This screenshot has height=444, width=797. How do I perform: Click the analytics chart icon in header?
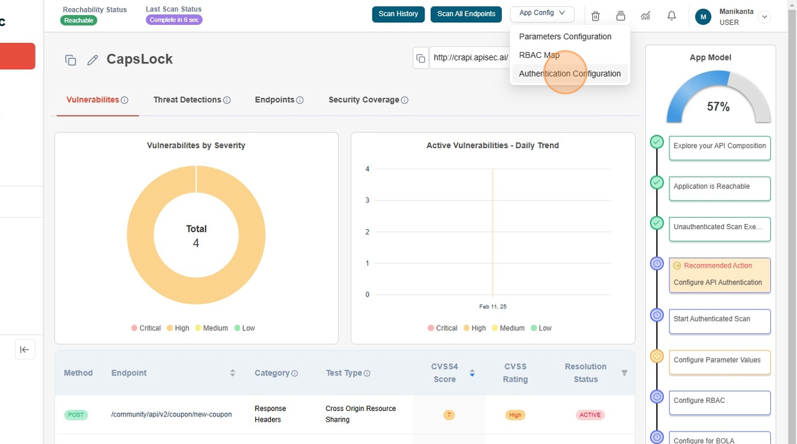pyautogui.click(x=646, y=16)
